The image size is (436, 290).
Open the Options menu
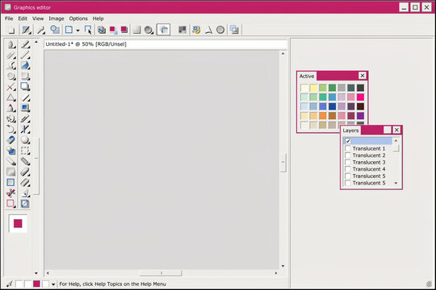click(78, 19)
